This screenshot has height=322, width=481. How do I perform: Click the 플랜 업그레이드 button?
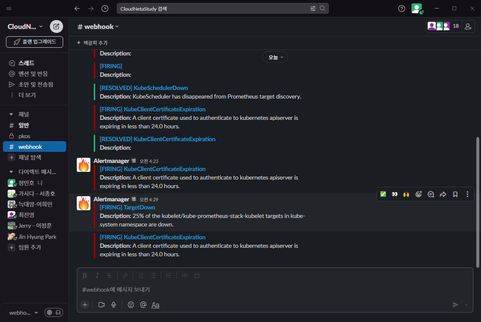pyautogui.click(x=34, y=42)
